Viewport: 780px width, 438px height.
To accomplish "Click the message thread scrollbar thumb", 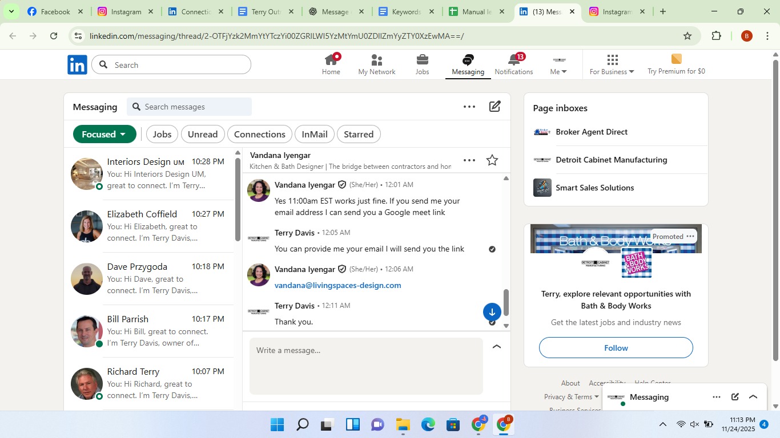I will [x=506, y=302].
